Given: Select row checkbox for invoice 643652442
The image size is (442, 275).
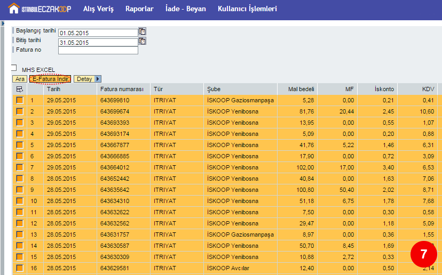Looking at the screenshot, I should point(20,179).
